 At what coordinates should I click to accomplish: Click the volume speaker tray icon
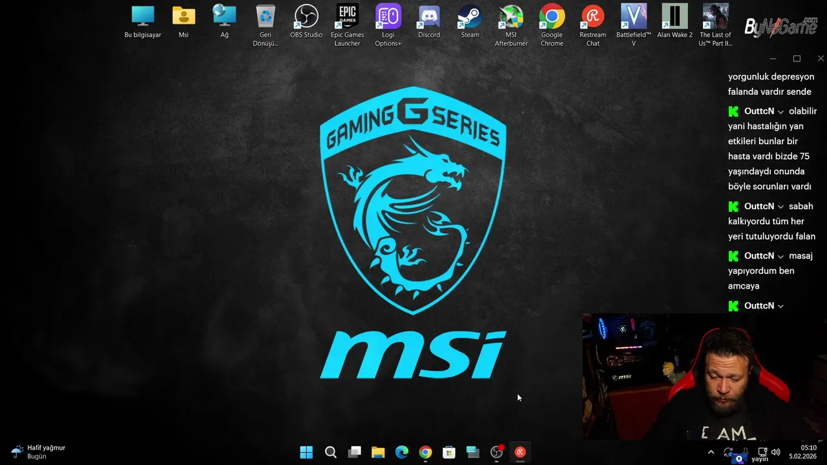[x=775, y=452]
